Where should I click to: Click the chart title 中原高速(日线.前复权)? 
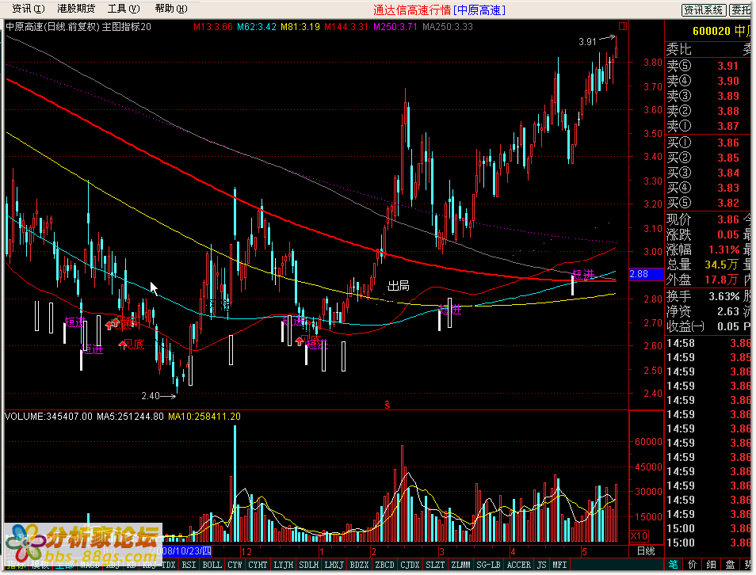point(52,27)
